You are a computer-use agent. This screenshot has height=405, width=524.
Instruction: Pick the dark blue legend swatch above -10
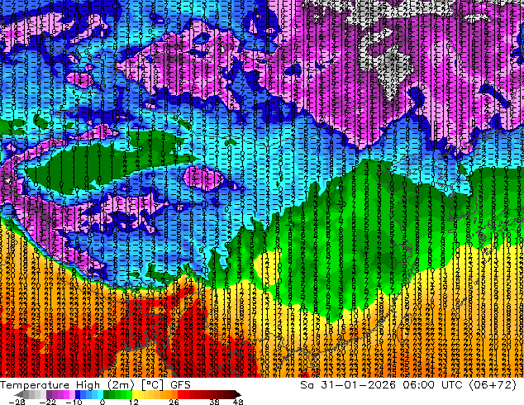[x=78, y=394]
